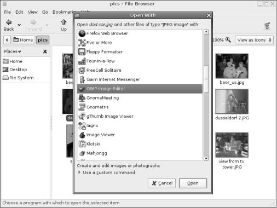277x208 pixels.
Task: Click the Home path button
Action: pyautogui.click(x=24, y=40)
